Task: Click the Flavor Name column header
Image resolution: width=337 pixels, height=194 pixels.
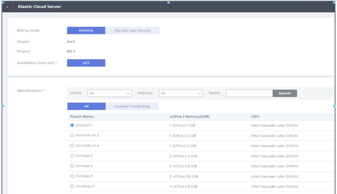Action: (x=82, y=117)
